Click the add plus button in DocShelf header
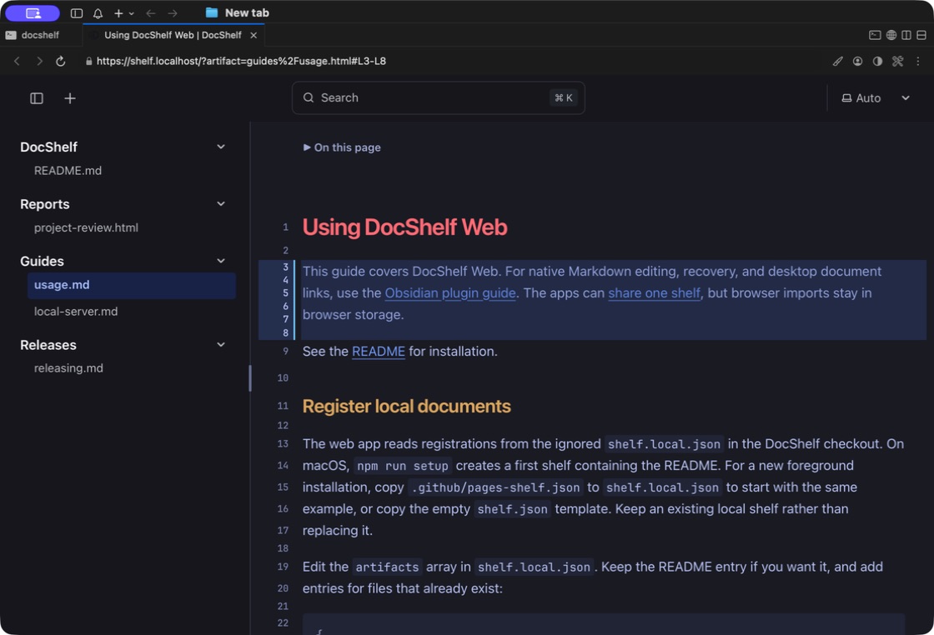The width and height of the screenshot is (934, 635). [70, 98]
